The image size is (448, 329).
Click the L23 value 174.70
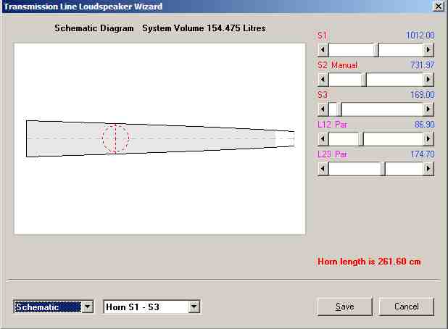pyautogui.click(x=423, y=154)
